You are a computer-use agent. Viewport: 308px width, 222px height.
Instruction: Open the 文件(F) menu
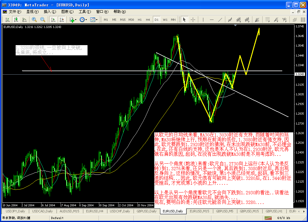(15, 12)
